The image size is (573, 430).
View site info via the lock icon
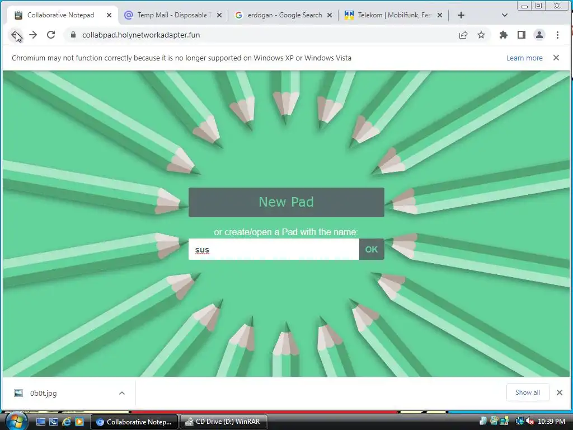pos(73,35)
